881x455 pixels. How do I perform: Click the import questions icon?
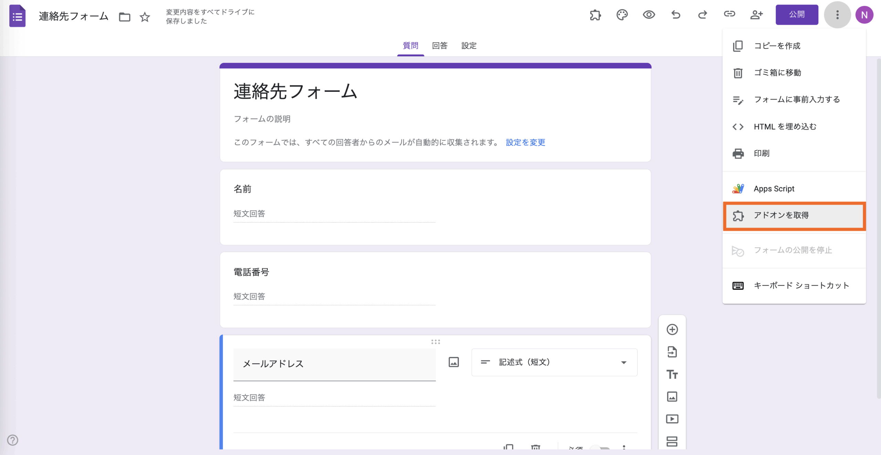[x=672, y=352]
